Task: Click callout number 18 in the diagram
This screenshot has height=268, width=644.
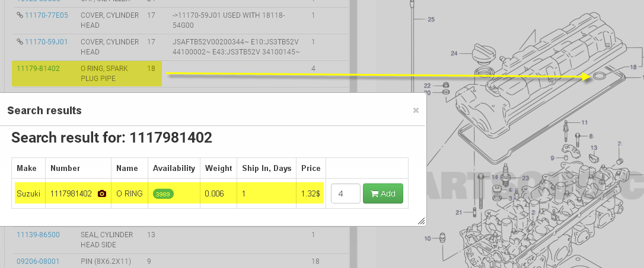Action: 633,67
